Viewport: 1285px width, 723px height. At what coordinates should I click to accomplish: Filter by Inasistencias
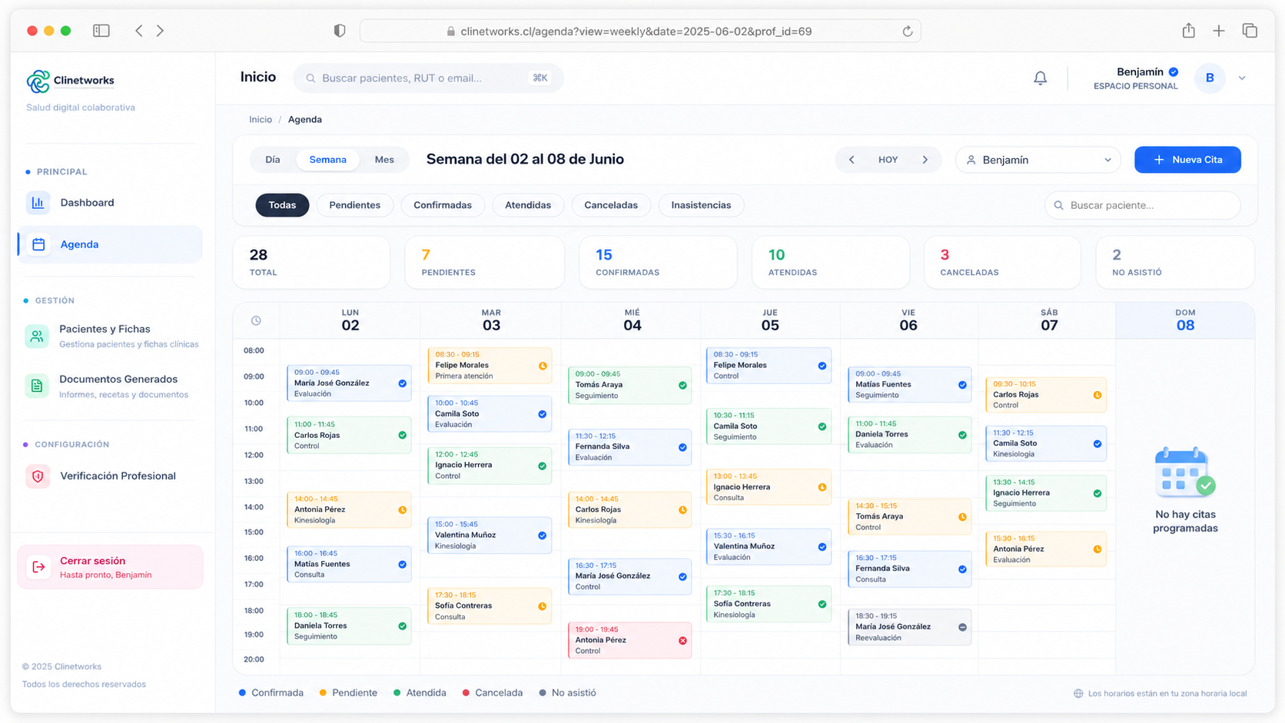point(701,205)
